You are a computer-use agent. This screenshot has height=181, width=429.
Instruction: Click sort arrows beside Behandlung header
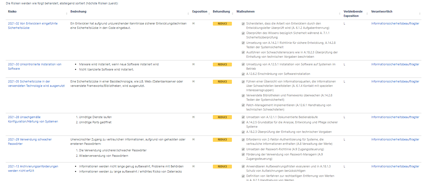pyautogui.click(x=233, y=14)
